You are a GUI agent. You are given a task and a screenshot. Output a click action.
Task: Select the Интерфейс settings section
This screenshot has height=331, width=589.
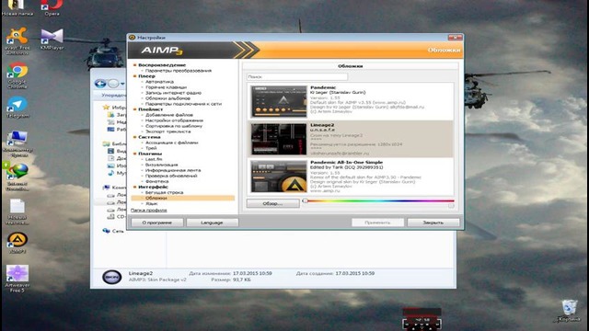[153, 187]
